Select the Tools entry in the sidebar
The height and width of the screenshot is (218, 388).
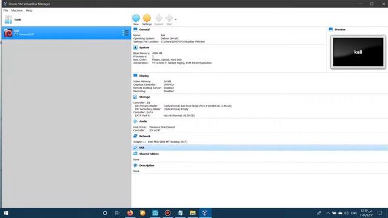tap(66, 19)
